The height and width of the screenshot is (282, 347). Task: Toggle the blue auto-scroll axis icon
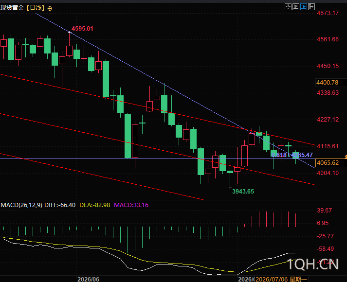[x=303, y=7]
